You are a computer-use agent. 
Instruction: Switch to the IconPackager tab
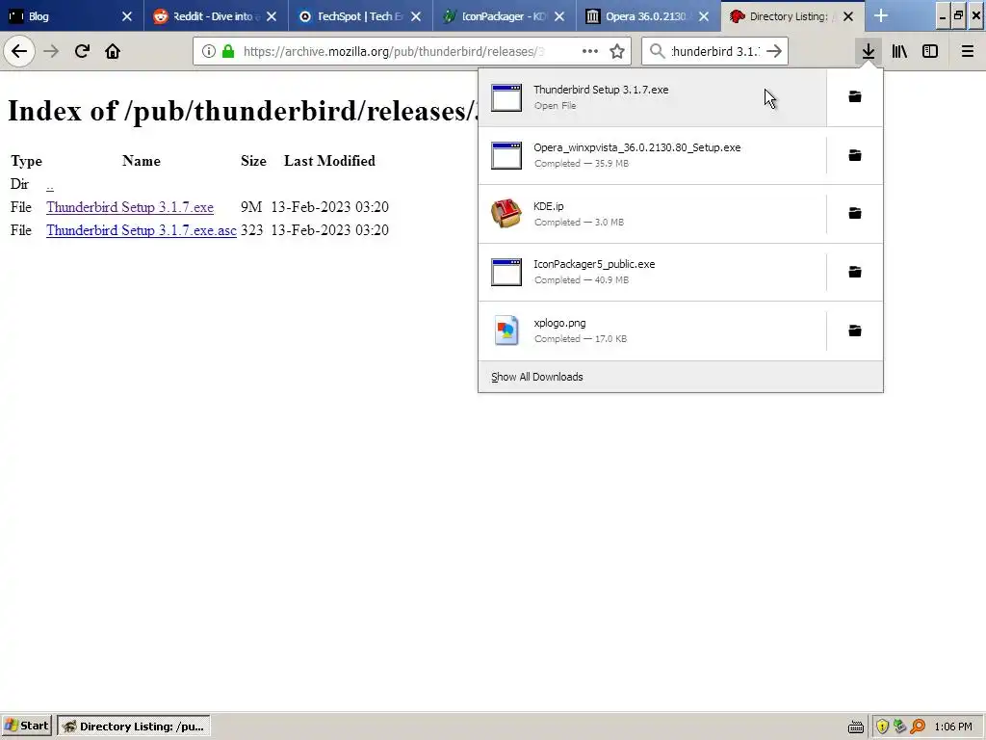click(505, 16)
